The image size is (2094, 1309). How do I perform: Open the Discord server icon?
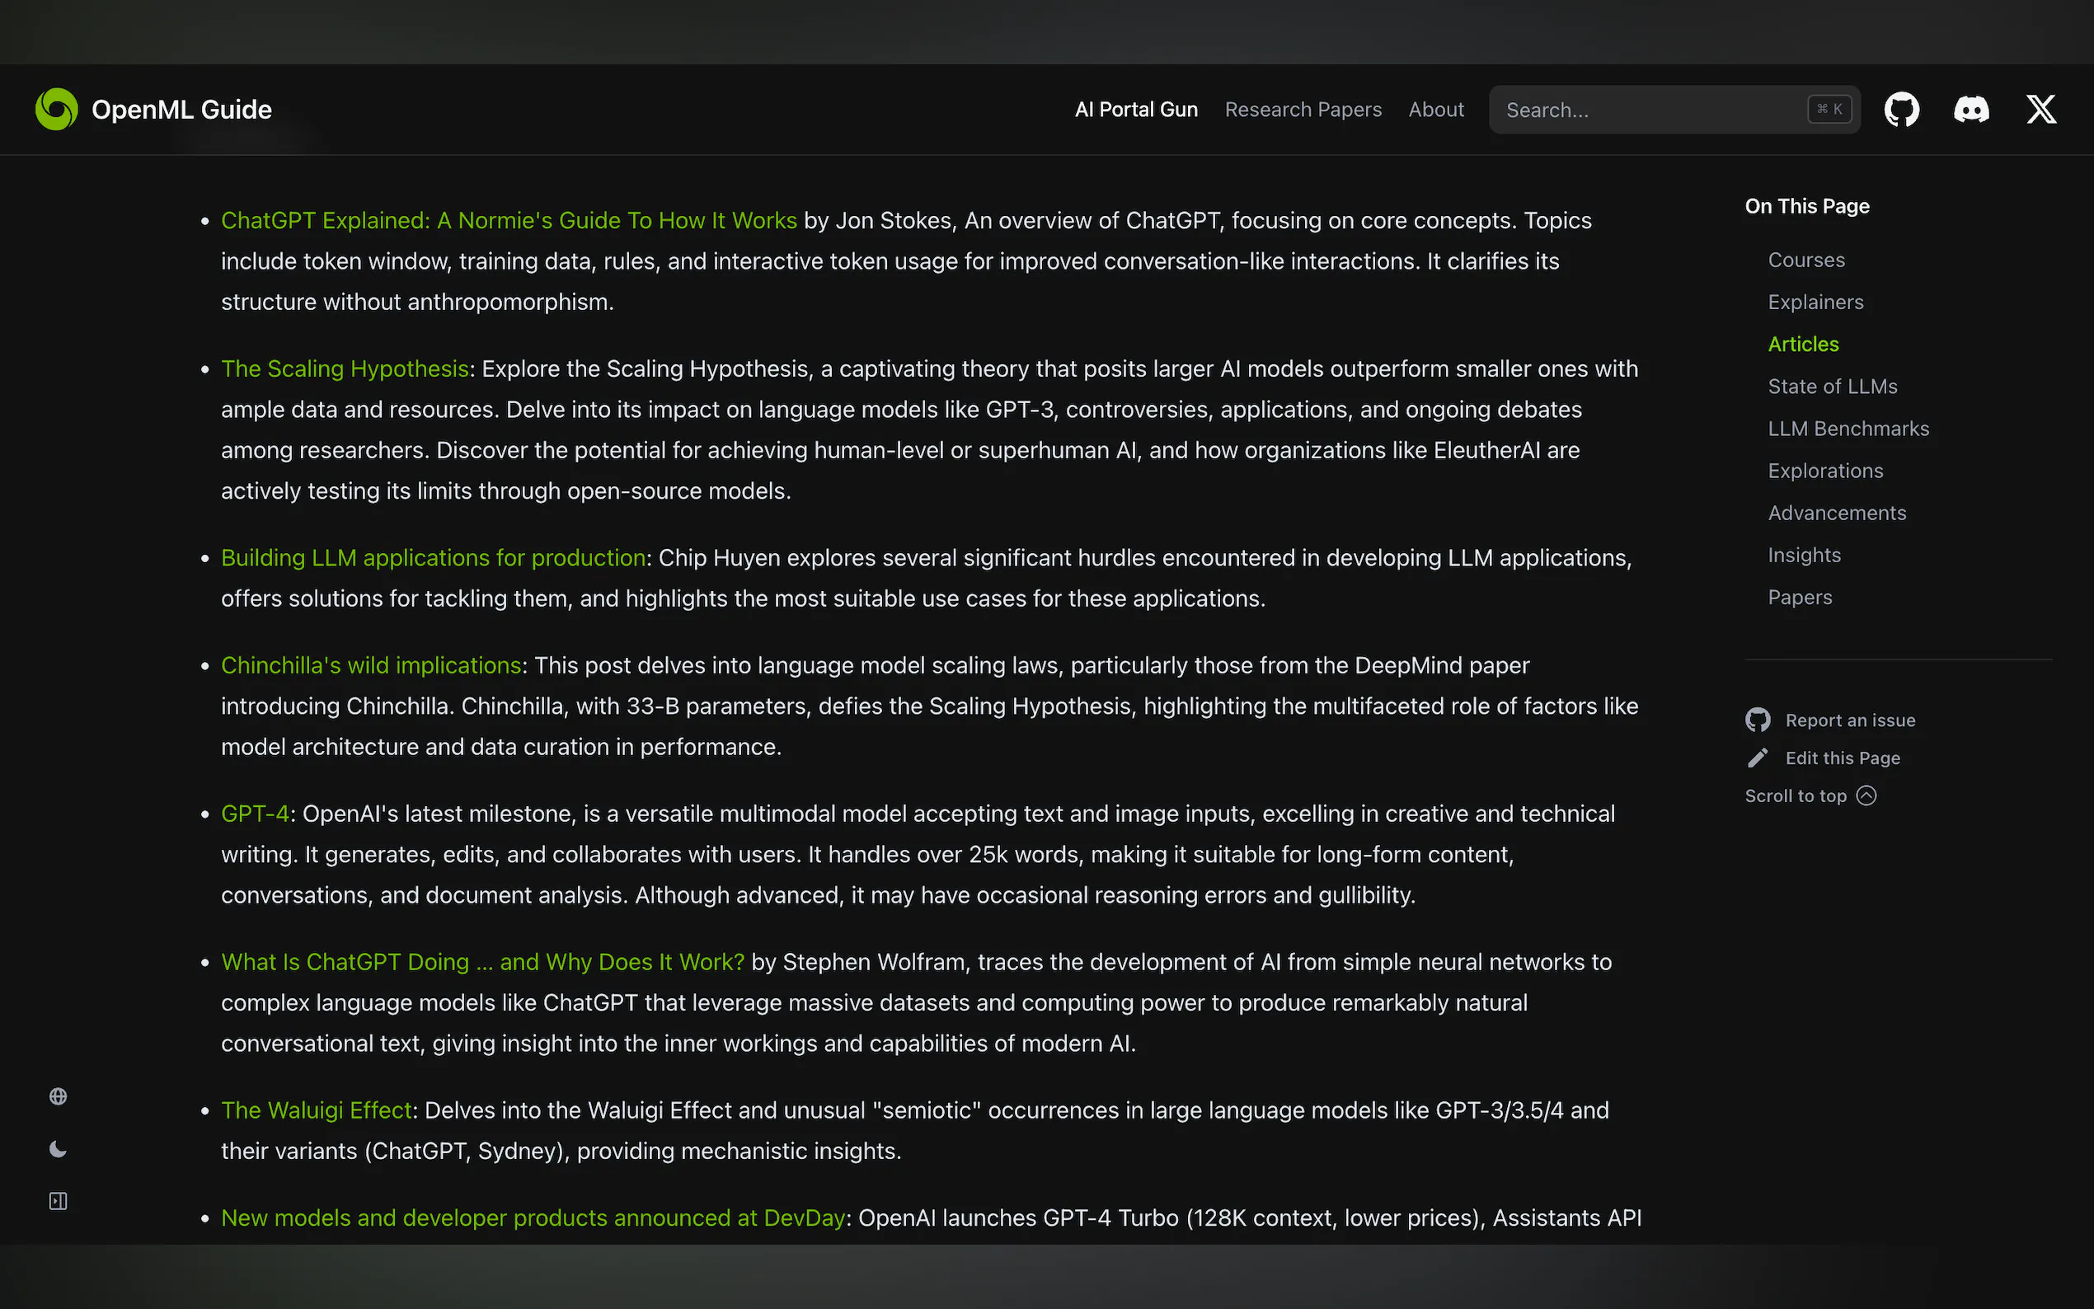tap(1971, 110)
